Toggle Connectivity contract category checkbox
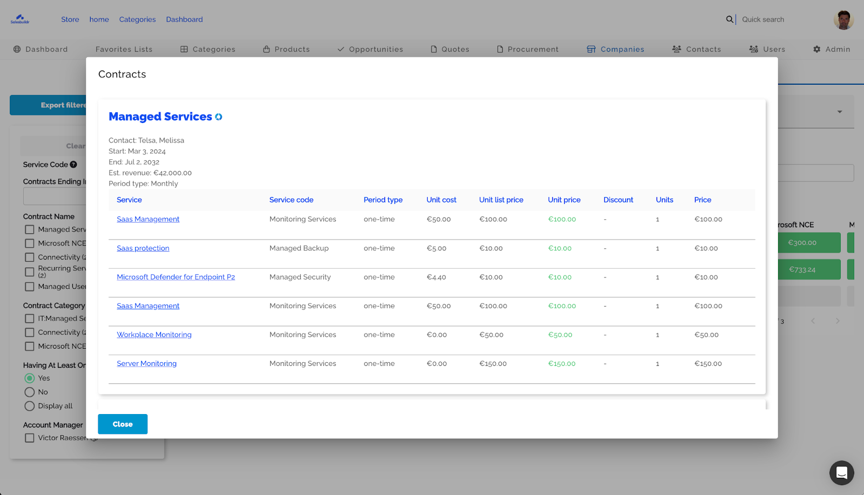The width and height of the screenshot is (864, 495). [x=30, y=333]
